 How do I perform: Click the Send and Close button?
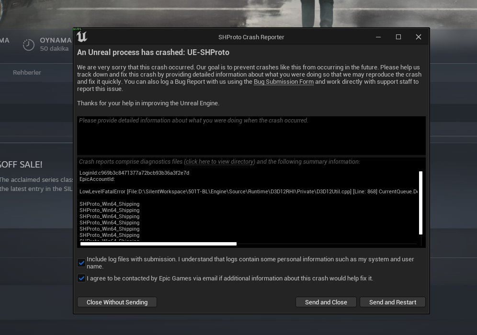click(326, 302)
